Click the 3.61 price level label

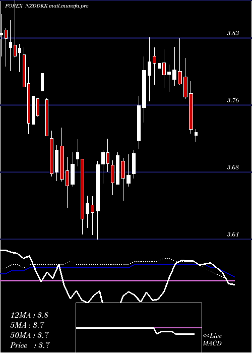coord(233,234)
